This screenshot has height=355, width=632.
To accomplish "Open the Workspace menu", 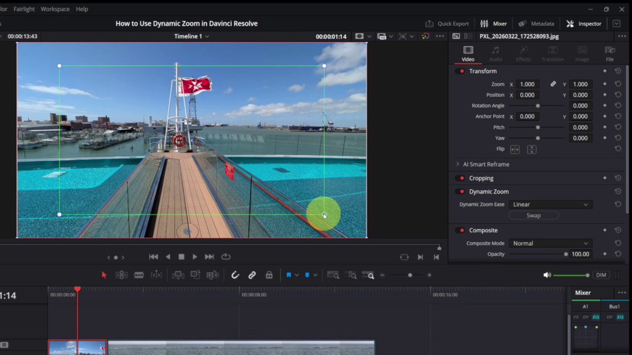I will tap(55, 9).
